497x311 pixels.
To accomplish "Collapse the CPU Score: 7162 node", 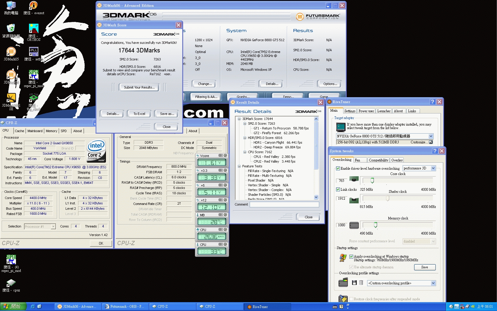I will pyautogui.click(x=245, y=152).
